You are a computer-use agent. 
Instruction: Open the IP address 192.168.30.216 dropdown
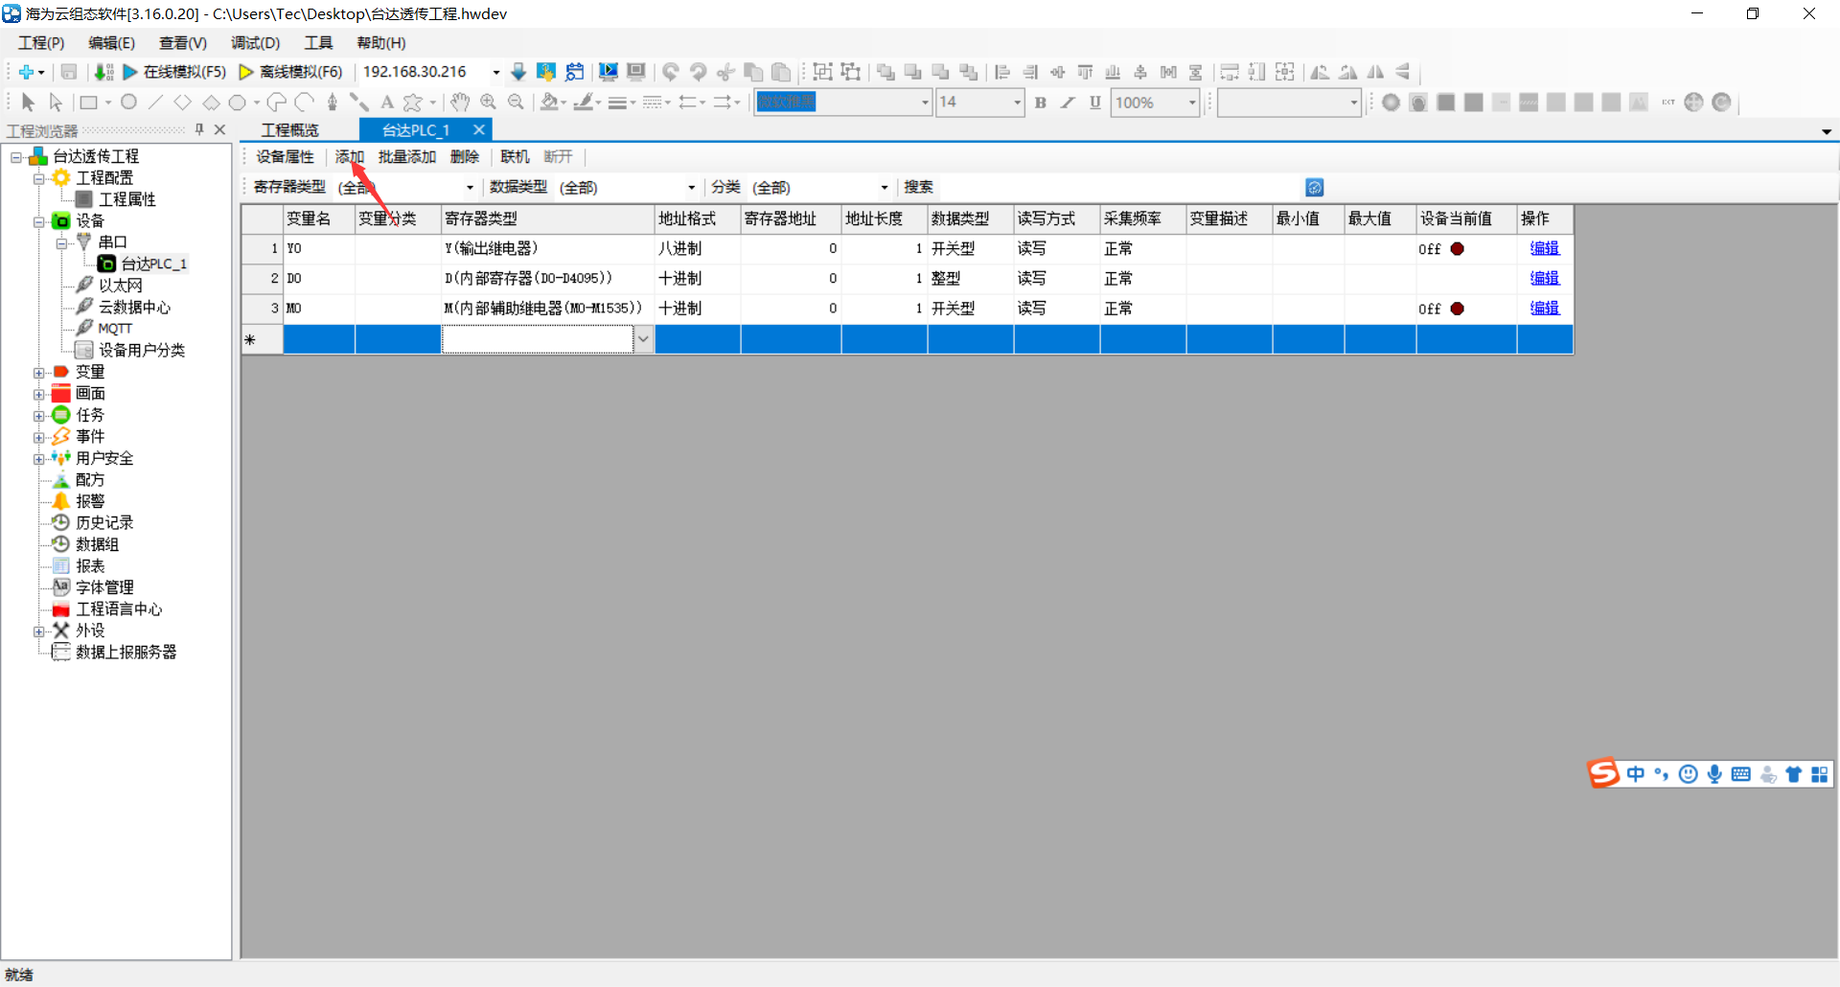pyautogui.click(x=495, y=72)
